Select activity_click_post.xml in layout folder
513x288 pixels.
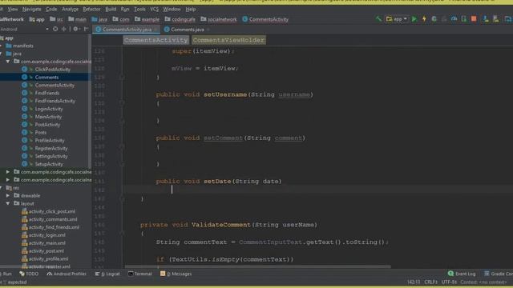52,211
